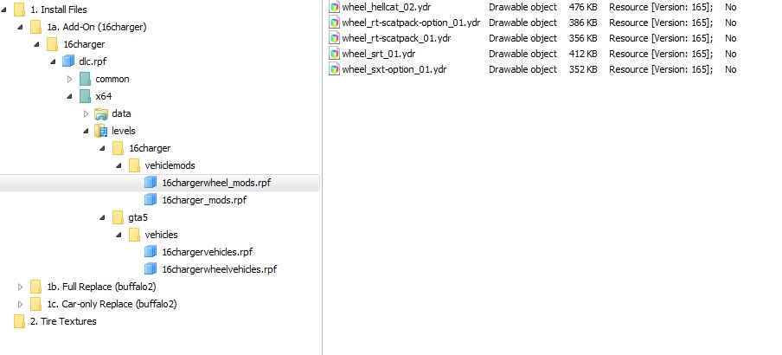Image resolution: width=782 pixels, height=355 pixels.
Task: Expand the 1b. Full Replace (buffalo2) node
Action: point(20,287)
